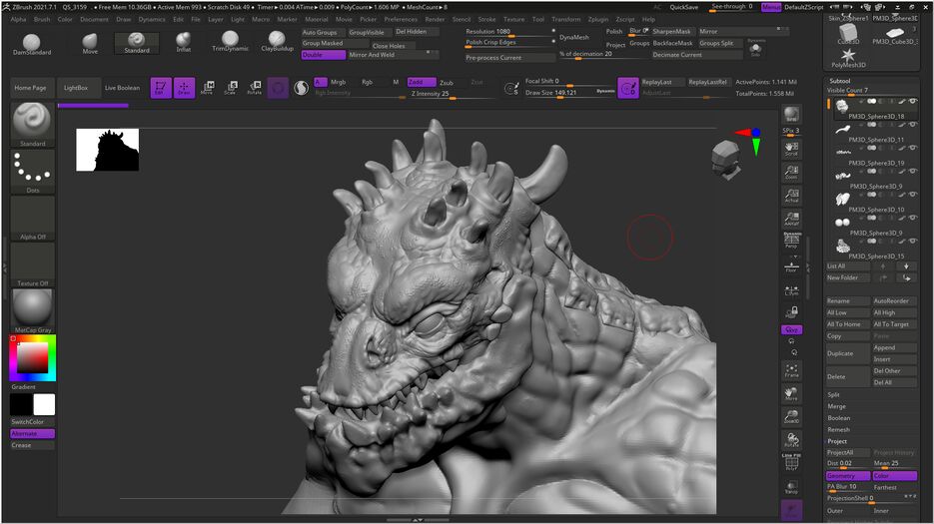Screen dimensions: 934x524
Task: Move subtool down with arrow button
Action: click(x=907, y=266)
